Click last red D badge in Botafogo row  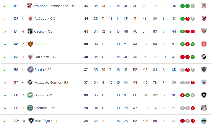(193, 121)
